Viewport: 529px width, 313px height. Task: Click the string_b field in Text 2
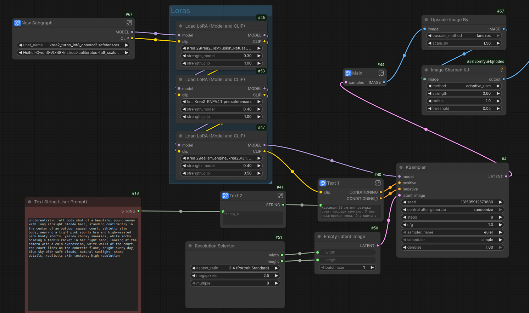pos(253,218)
